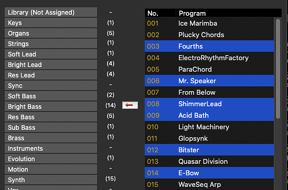
Task: Select the Evolution category
Action: (51, 159)
